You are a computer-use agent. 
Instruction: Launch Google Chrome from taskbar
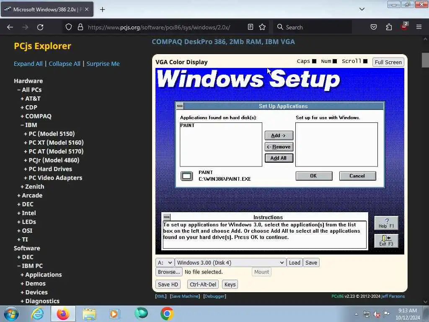[167, 314]
